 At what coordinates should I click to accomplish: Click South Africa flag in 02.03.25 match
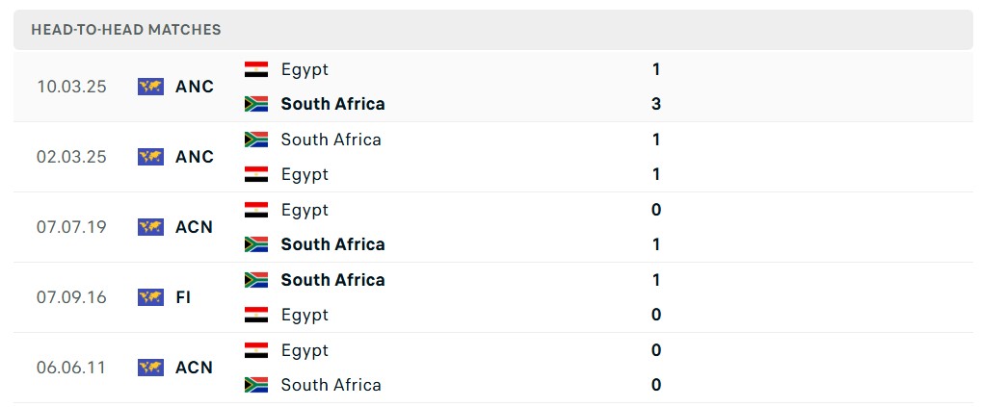click(x=256, y=140)
